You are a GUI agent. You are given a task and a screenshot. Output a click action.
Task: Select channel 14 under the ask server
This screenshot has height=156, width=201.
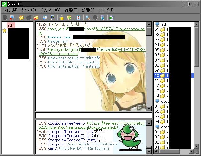tap(174, 96)
